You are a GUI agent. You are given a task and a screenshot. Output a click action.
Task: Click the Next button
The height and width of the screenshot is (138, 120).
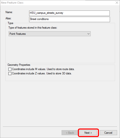(88, 133)
